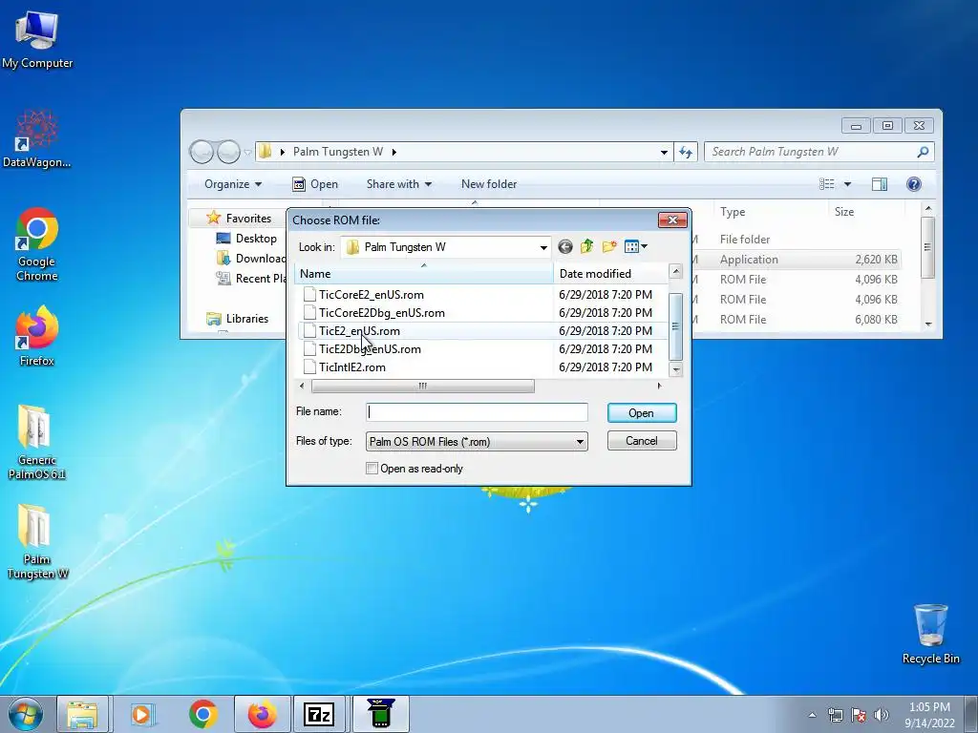Open My Computer desktop icon
Image resolution: width=978 pixels, height=733 pixels.
tap(37, 40)
